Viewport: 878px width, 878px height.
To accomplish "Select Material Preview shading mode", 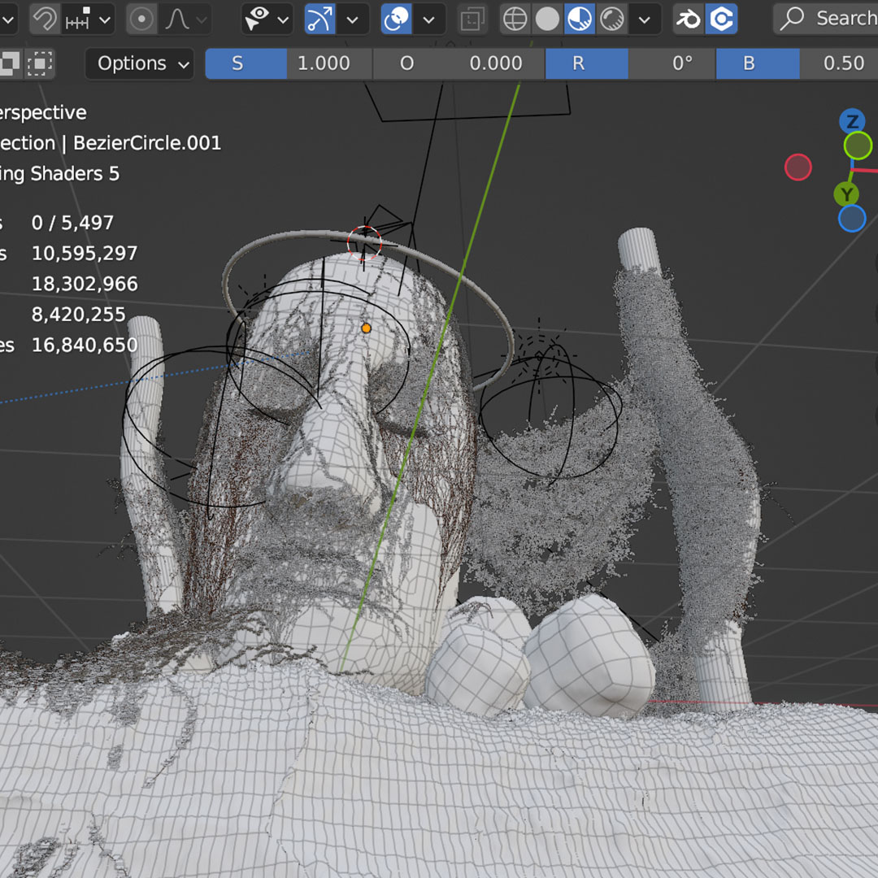I will 580,19.
